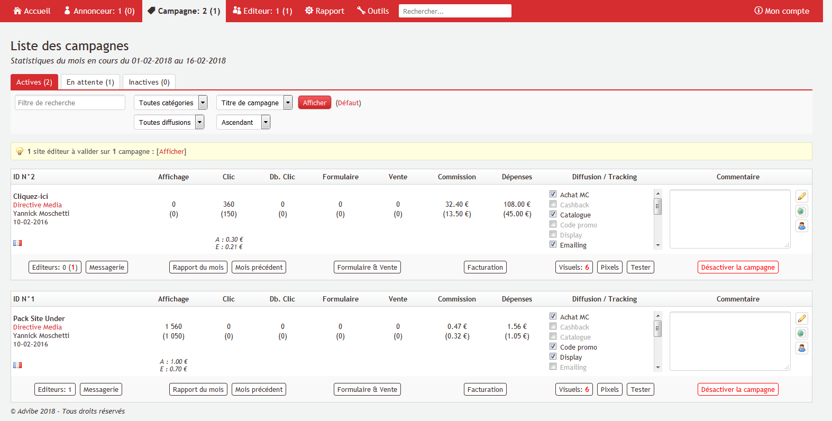Screen dimensions: 832x421
Task: Click the French flag under Pack Site Under
Action: [x=17, y=365]
